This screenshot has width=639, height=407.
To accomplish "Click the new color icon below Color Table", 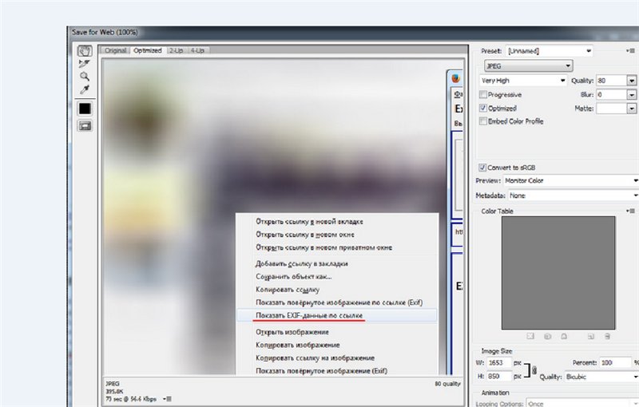I will (590, 336).
